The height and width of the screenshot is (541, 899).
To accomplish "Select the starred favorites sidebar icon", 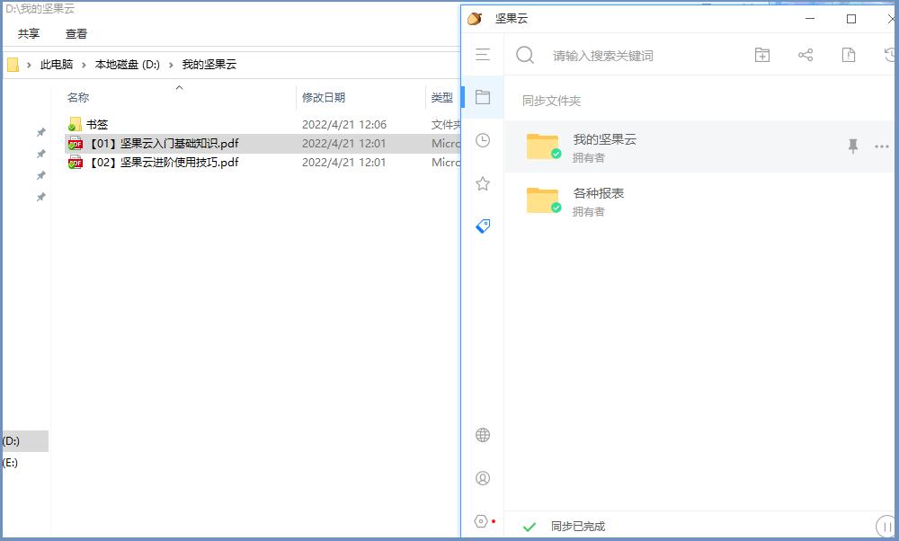I will point(483,183).
